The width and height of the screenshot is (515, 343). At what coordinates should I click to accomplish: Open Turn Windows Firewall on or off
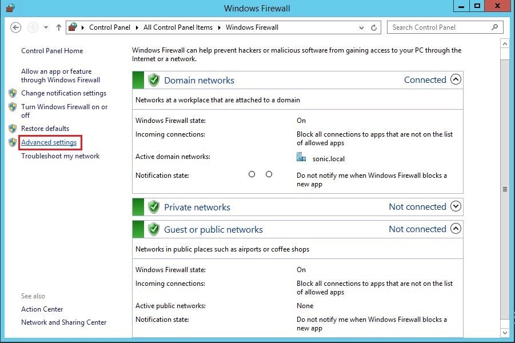[65, 111]
